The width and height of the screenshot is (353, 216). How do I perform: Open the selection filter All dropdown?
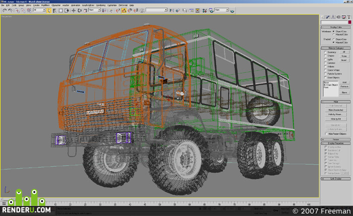point(39,10)
